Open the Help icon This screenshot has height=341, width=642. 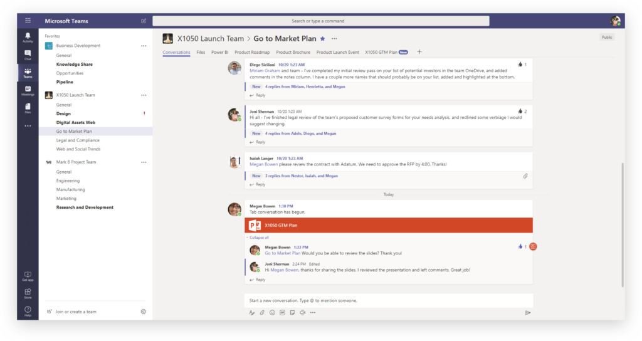pyautogui.click(x=28, y=311)
